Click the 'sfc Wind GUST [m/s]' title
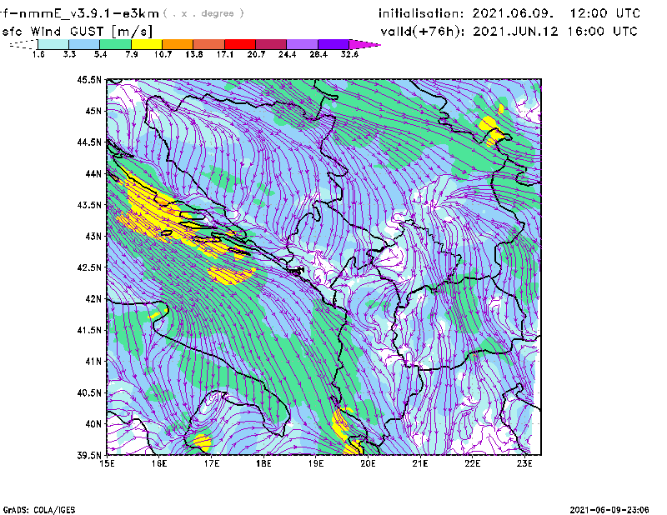 77,32
